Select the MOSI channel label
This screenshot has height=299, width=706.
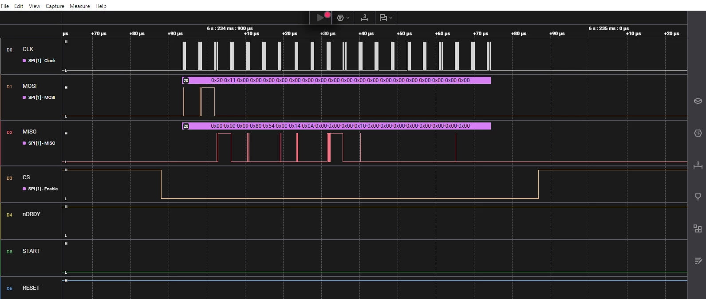(30, 86)
